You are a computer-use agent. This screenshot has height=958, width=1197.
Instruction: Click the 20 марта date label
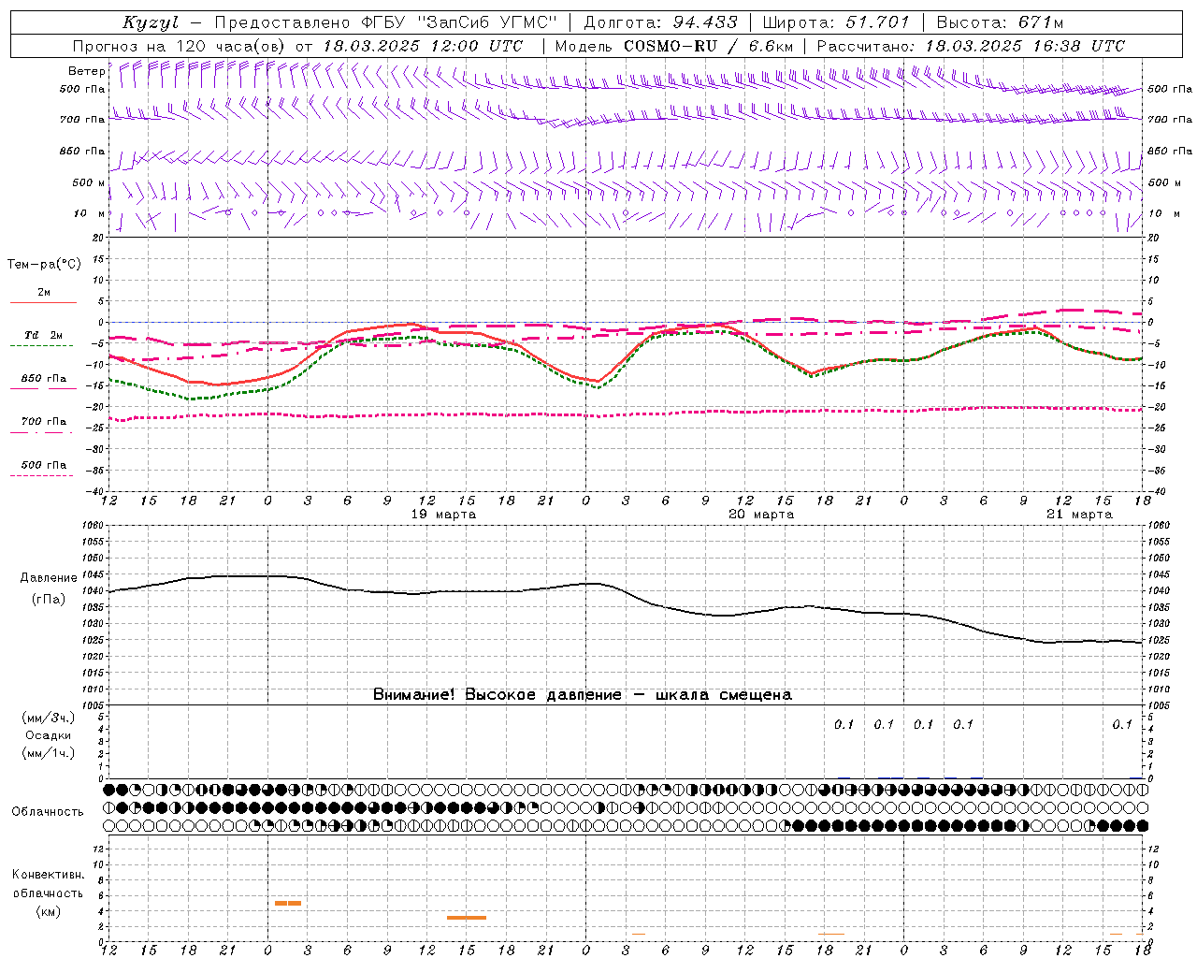click(761, 515)
